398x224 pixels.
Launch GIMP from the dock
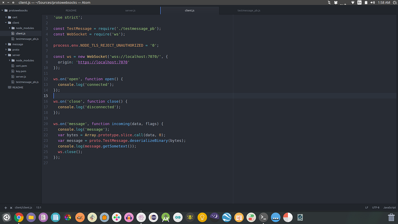coord(80,217)
